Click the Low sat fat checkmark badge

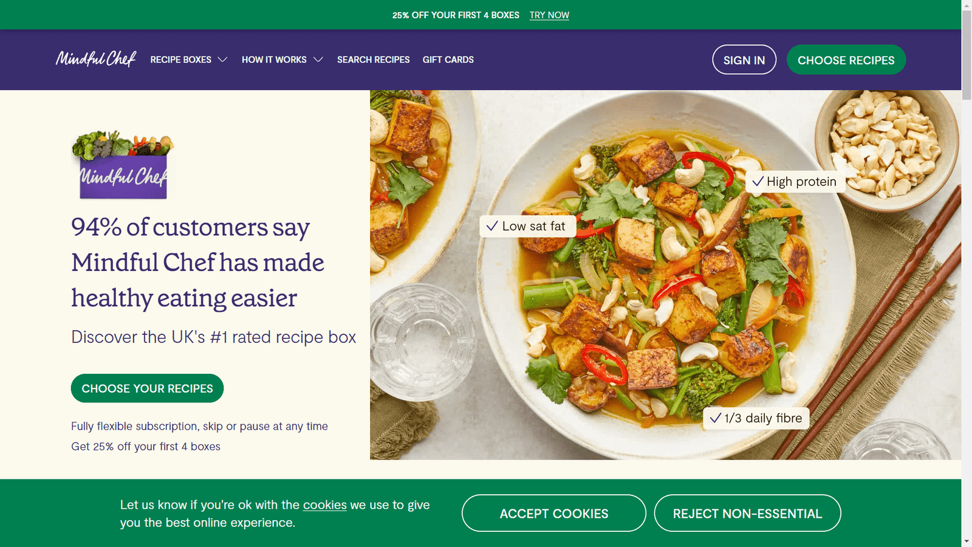pos(527,226)
